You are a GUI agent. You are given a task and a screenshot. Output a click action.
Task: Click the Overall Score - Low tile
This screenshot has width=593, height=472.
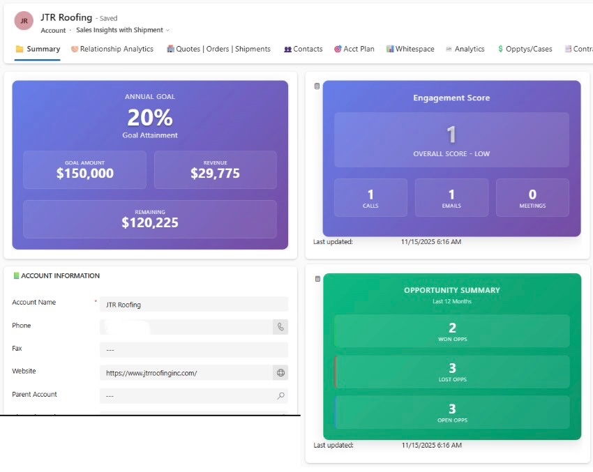click(451, 140)
